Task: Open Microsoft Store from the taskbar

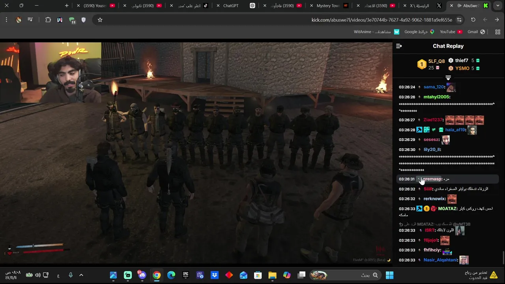Action: (258, 275)
